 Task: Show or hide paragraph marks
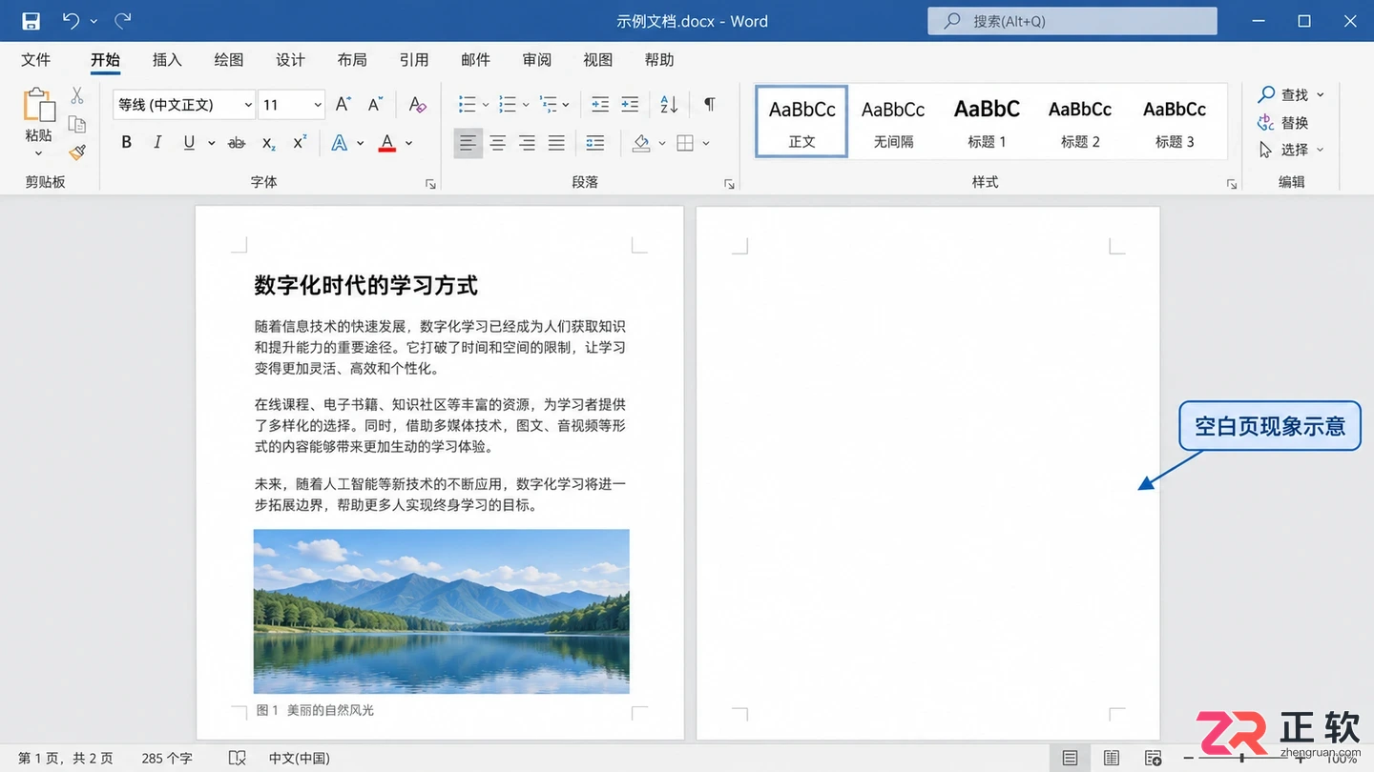[x=709, y=104]
